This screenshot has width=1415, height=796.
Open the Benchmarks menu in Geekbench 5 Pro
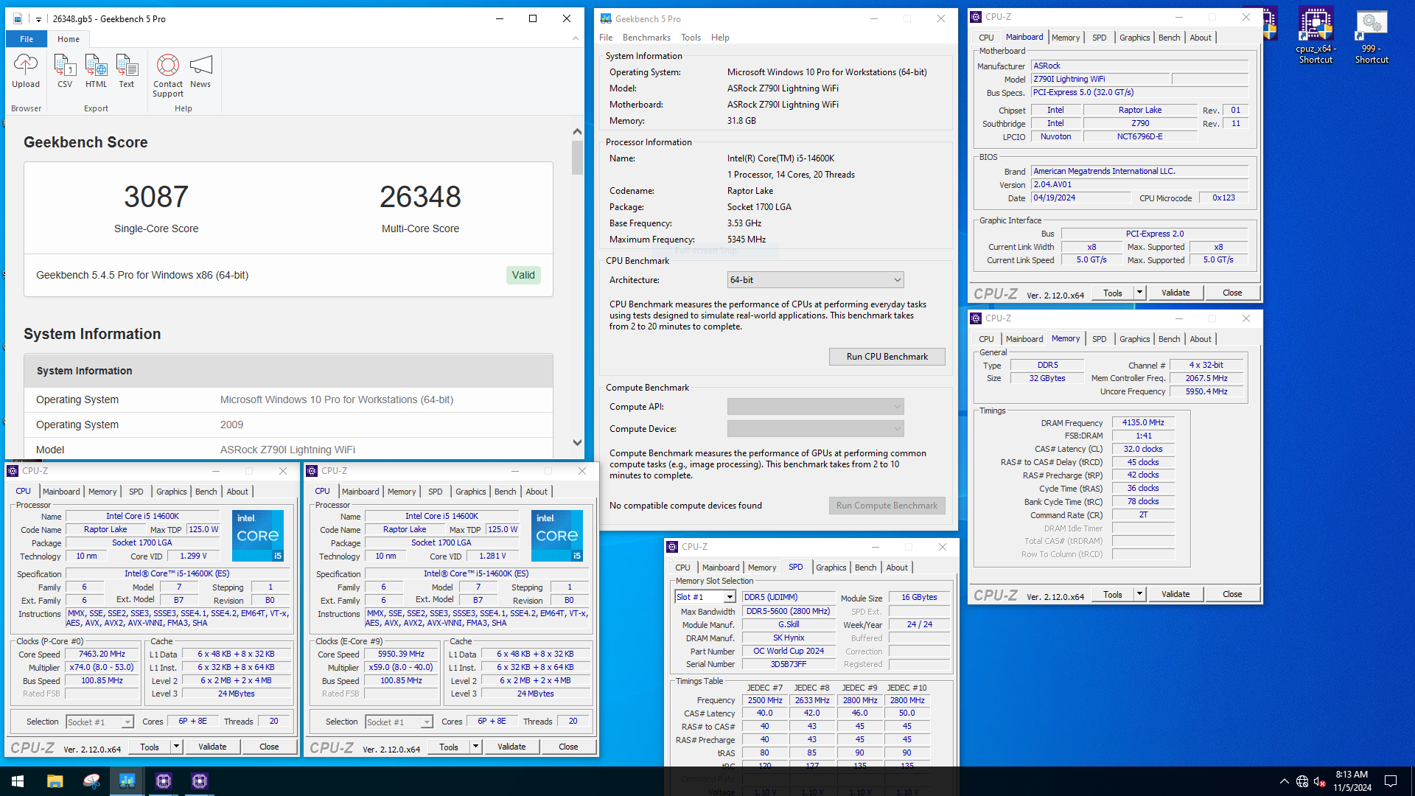tap(646, 38)
